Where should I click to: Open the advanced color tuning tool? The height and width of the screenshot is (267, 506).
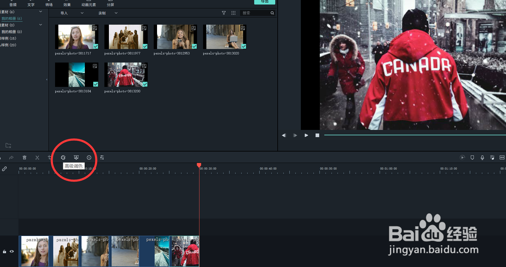(x=63, y=158)
